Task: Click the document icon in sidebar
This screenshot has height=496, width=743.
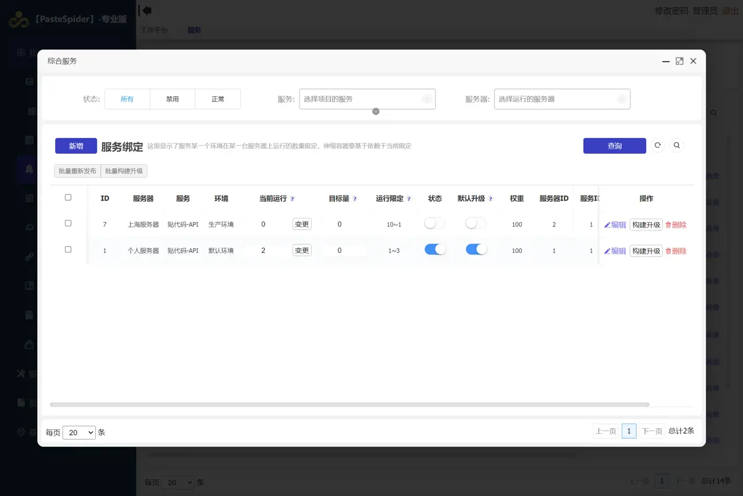Action: click(x=21, y=403)
